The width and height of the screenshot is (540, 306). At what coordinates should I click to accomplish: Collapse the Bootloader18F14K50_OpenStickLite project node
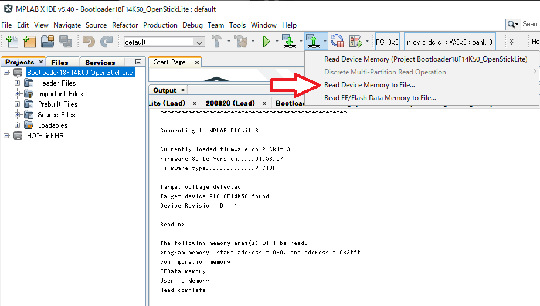(6, 72)
